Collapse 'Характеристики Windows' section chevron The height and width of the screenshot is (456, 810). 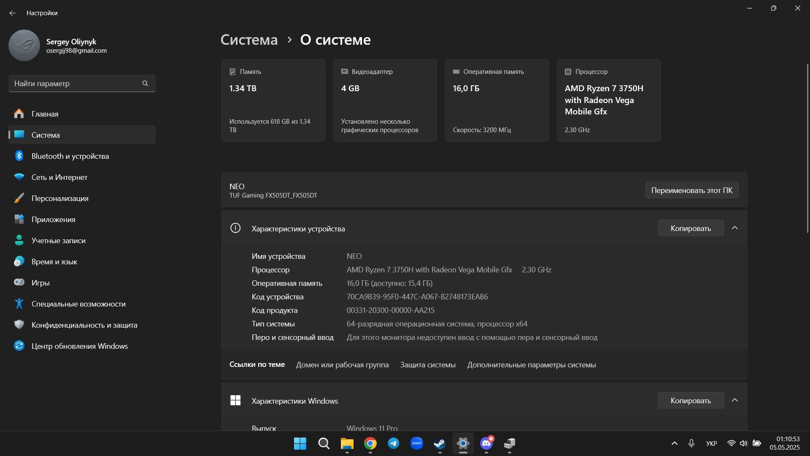(x=734, y=400)
